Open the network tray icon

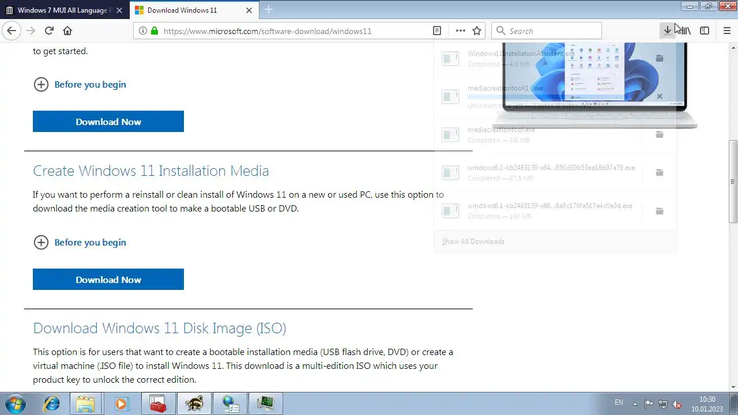click(663, 403)
